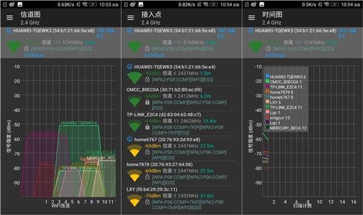
Task: Switch band via 2.4 GHz label on 接入点 screen
Action: [151, 22]
